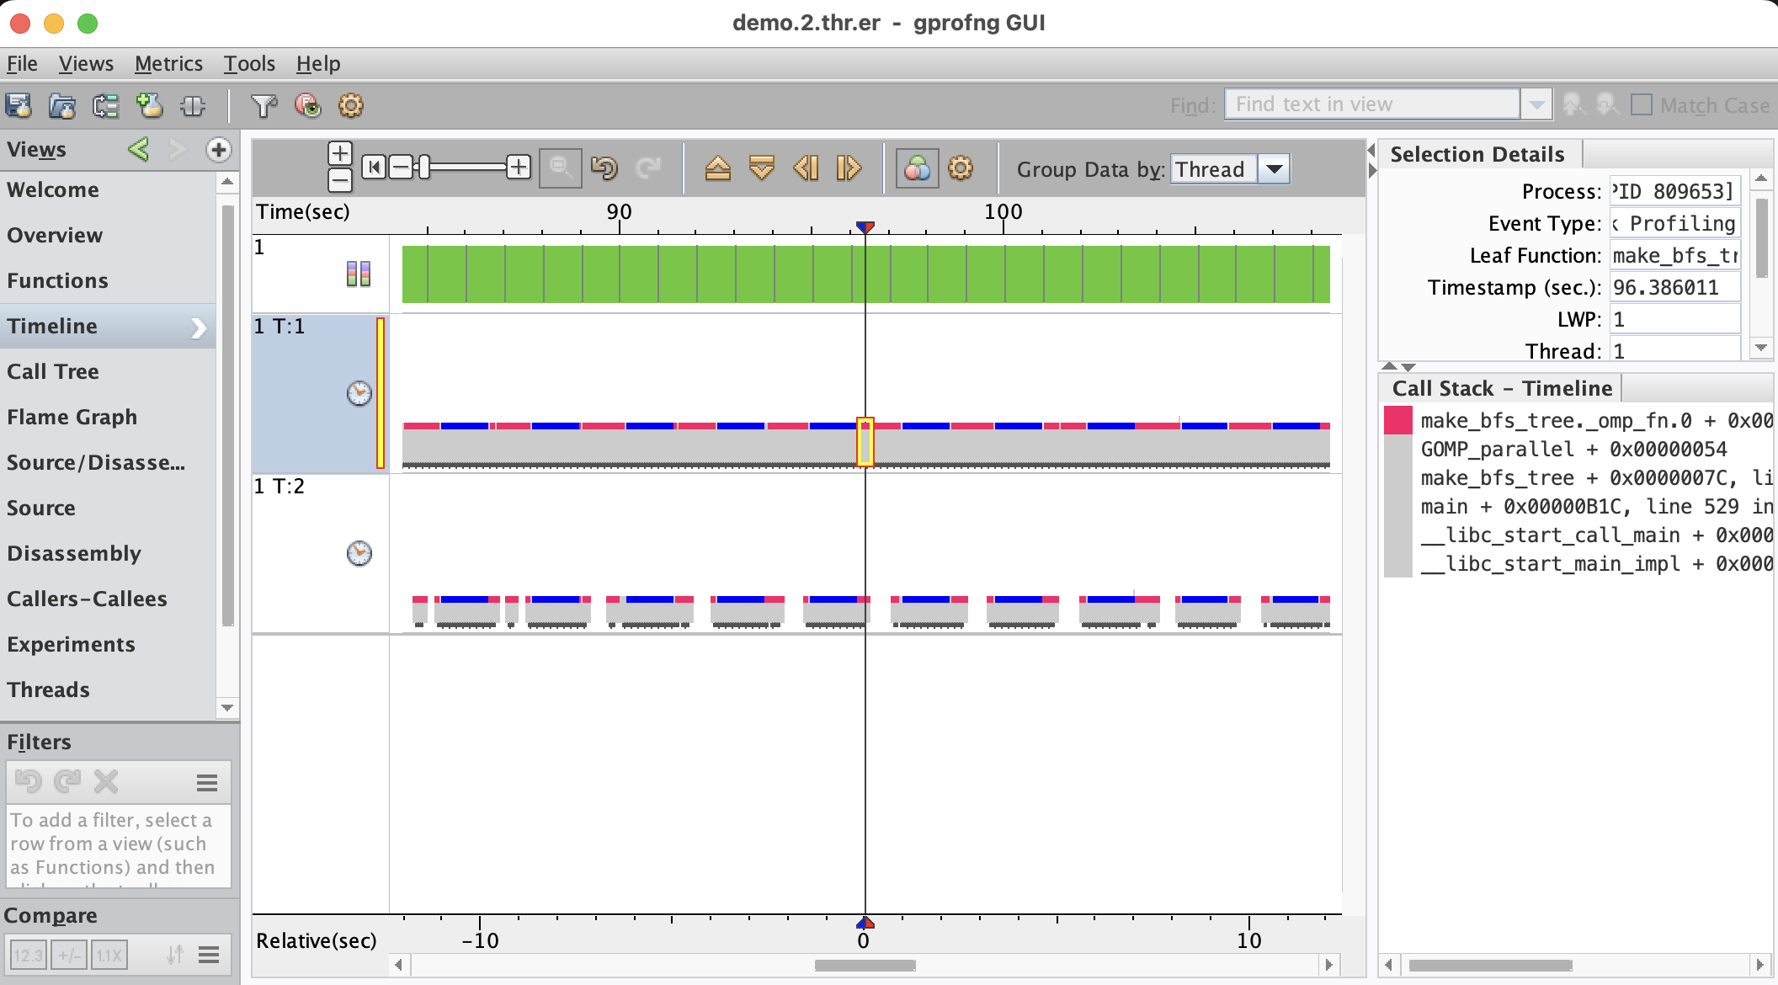Step to previous event with left arrow
Image resolution: width=1778 pixels, height=985 pixels.
(806, 168)
